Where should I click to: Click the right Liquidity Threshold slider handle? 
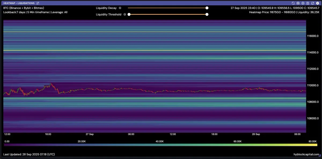coord(207,14)
